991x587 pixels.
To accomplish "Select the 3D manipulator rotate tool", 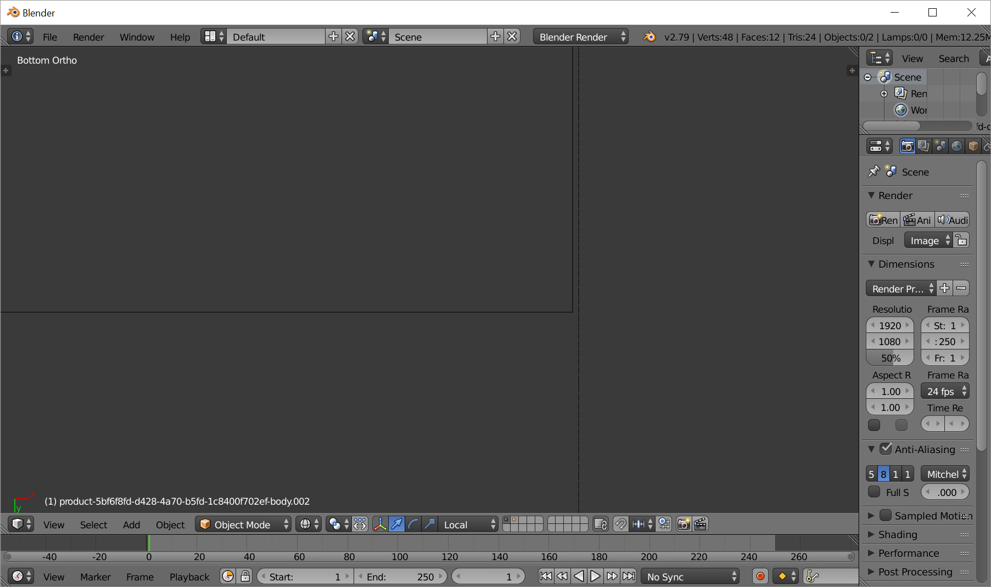I will [x=413, y=524].
